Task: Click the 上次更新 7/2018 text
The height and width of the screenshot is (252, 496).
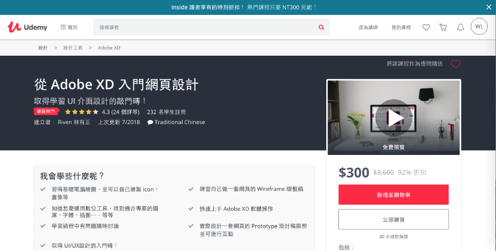Action: pyautogui.click(x=119, y=122)
